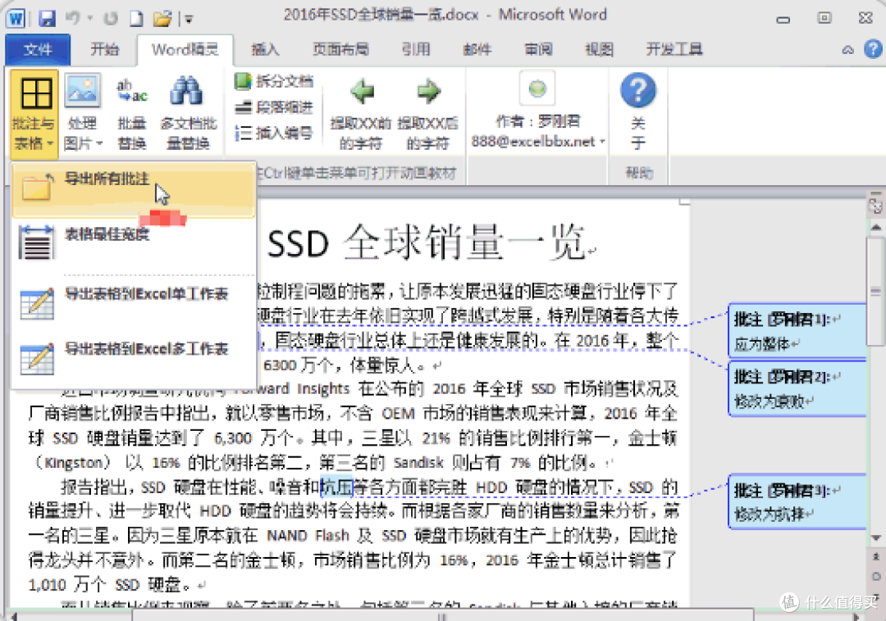
Task: Switch to the 插入 ribbon tab
Action: click(x=265, y=50)
